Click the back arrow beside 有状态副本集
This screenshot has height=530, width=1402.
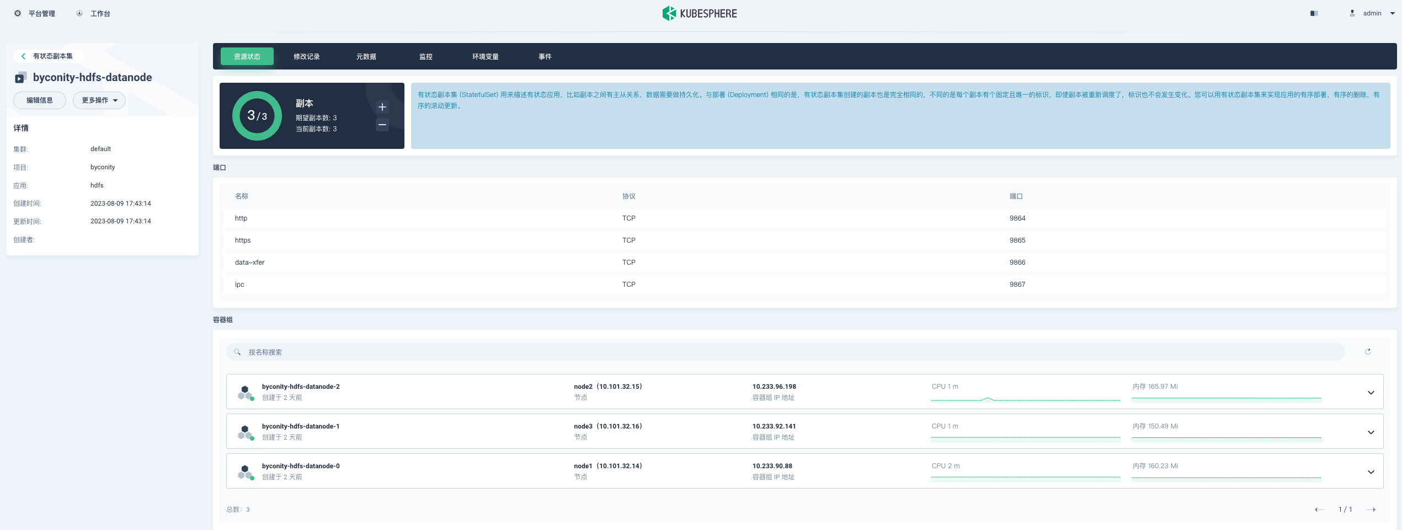tap(23, 56)
